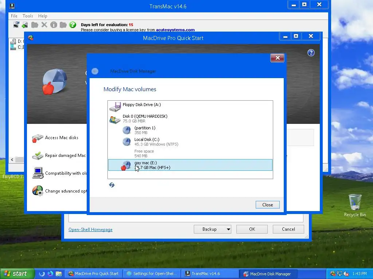This screenshot has width=373, height=279.
Task: Click the refresh icon below the volume list
Action: (112, 185)
